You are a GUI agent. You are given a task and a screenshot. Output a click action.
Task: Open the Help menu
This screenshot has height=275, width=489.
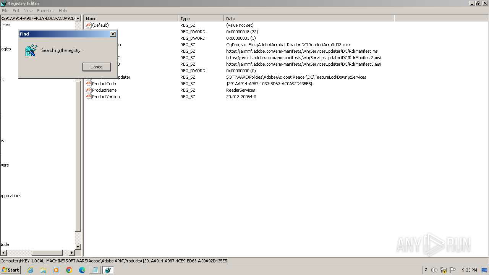point(63,11)
